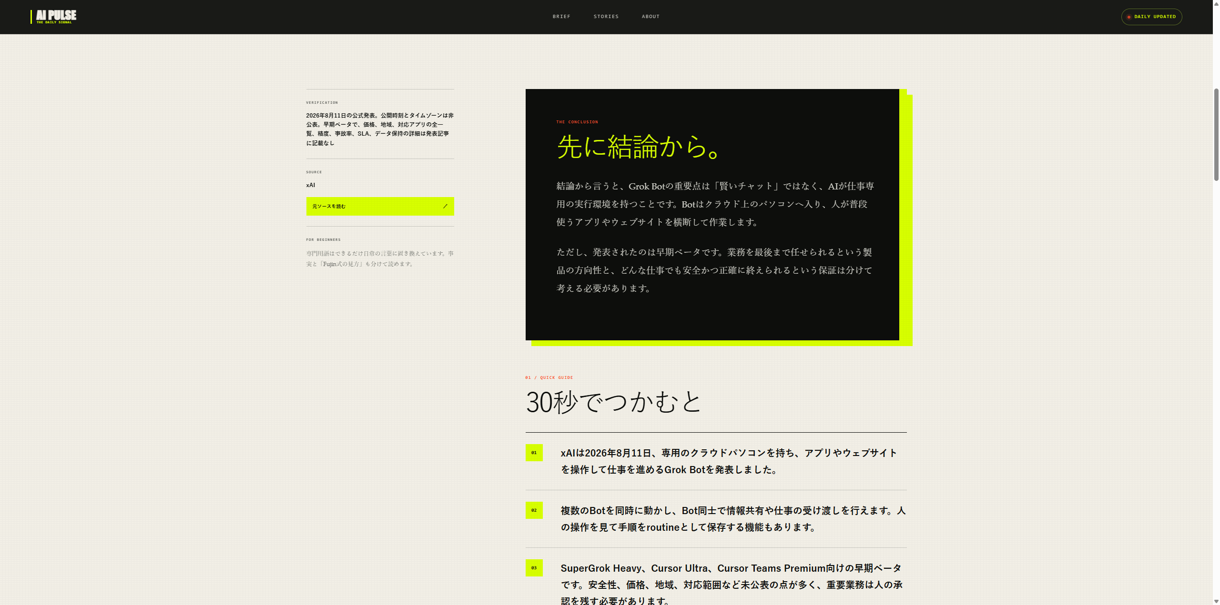Go to the STORIES nav item
This screenshot has height=605, width=1220.
[606, 17]
